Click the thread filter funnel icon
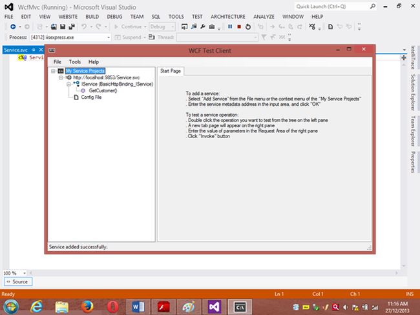Screen dimensions: 420x315 (264, 37)
